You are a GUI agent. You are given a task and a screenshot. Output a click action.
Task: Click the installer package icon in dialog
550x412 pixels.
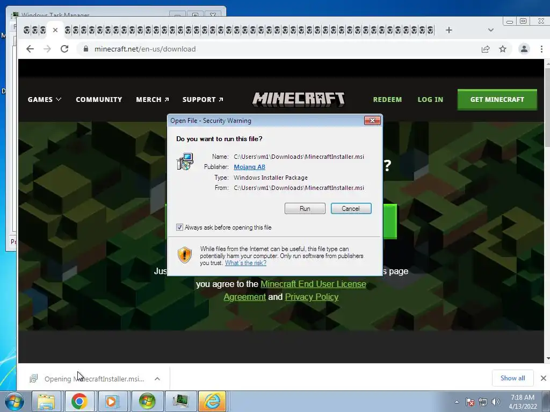coord(185,161)
